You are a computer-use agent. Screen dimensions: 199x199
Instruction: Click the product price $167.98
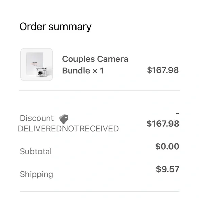(163, 70)
